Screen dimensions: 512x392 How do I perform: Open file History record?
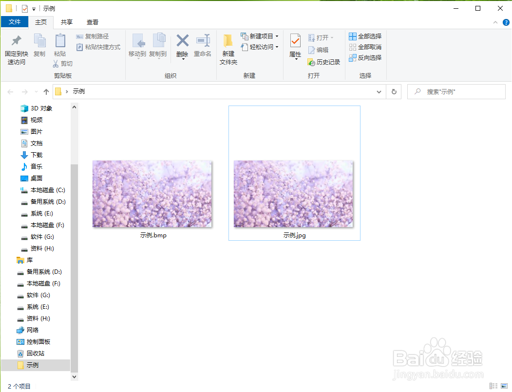323,62
